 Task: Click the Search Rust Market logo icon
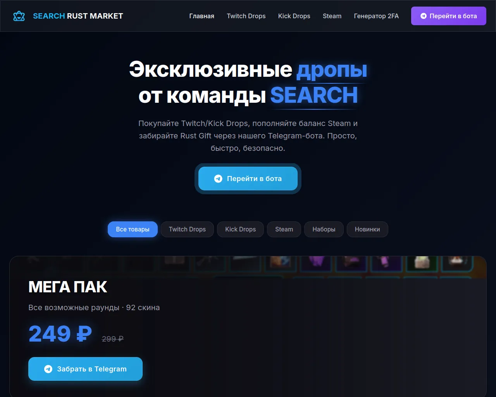19,16
